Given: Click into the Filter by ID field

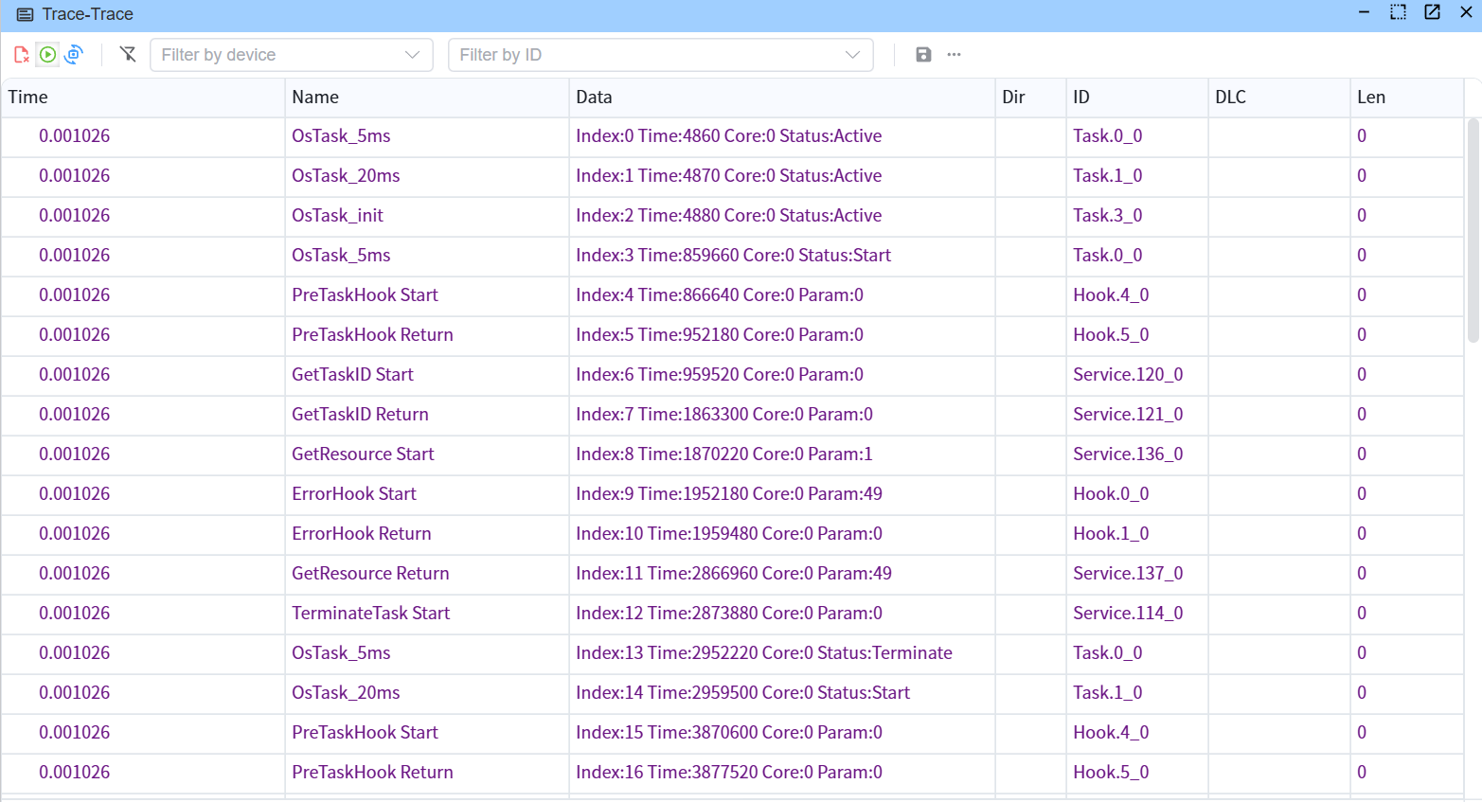Looking at the screenshot, I should (x=644, y=55).
